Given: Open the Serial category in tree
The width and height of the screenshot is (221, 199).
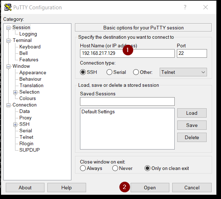Looking at the screenshot, I should click(x=25, y=131).
